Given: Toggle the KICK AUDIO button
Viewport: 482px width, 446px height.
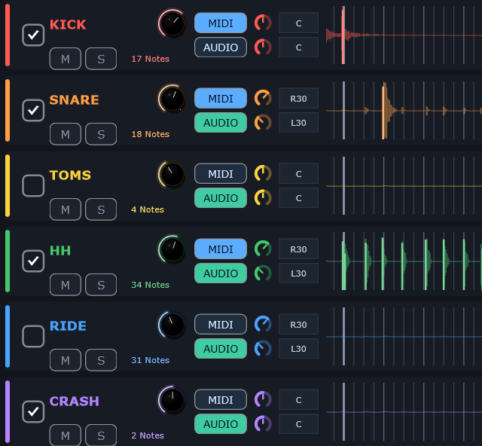Looking at the screenshot, I should coord(221,47).
